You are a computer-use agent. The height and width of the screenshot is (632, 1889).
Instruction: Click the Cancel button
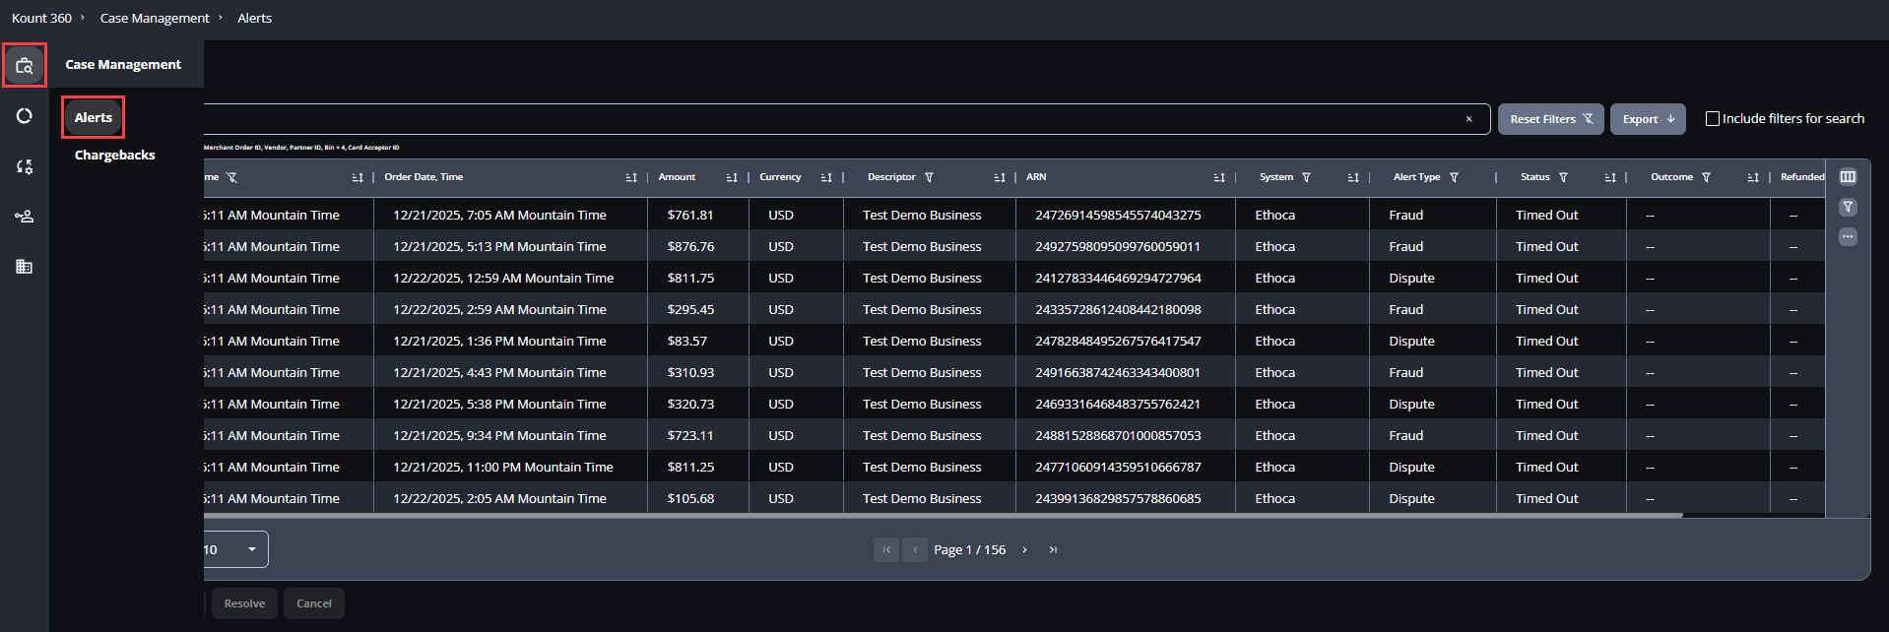(x=314, y=603)
